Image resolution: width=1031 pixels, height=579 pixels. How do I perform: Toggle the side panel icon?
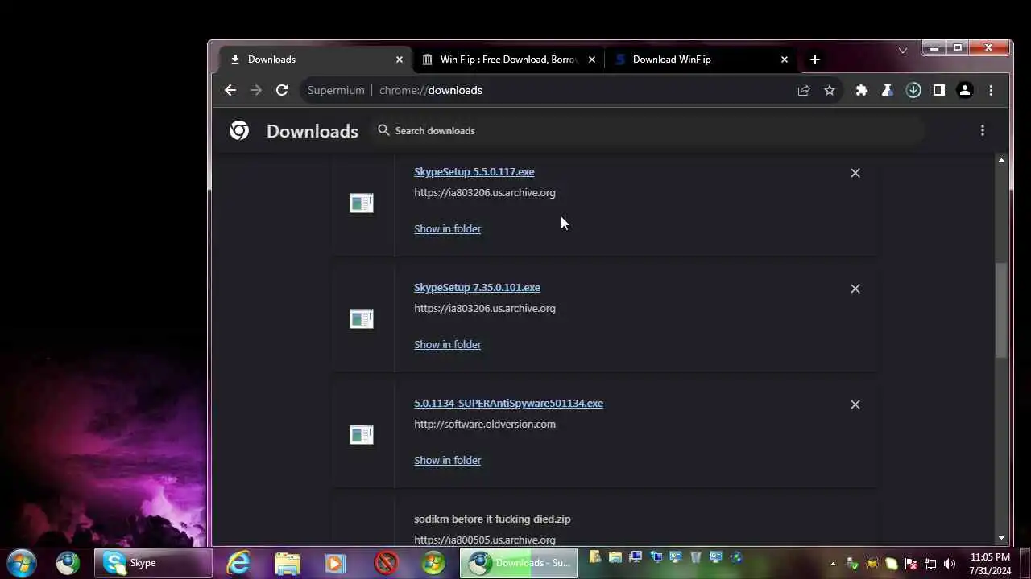[x=939, y=90]
